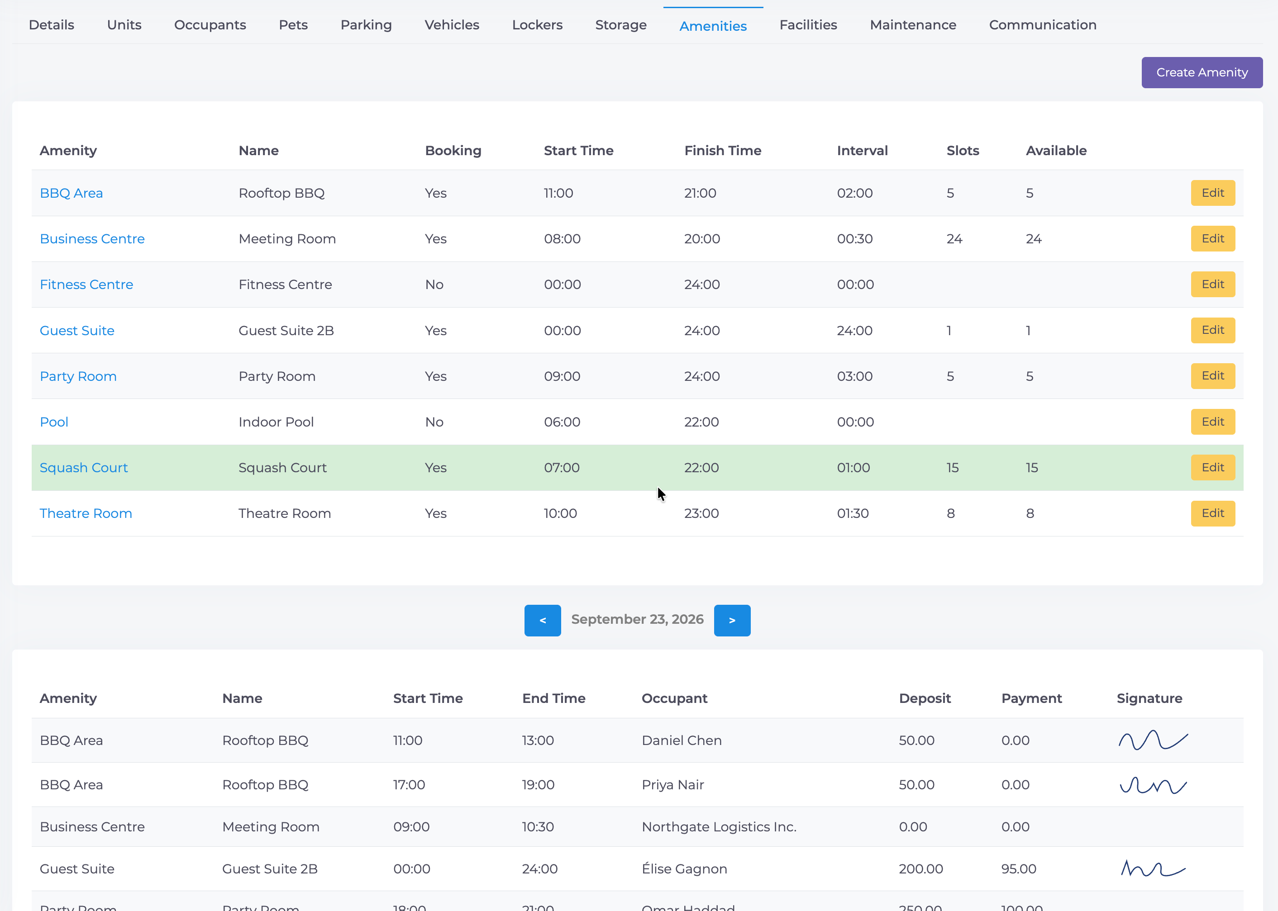
Task: Edit the Rooftop BBQ amenity row
Action: pyautogui.click(x=1212, y=193)
